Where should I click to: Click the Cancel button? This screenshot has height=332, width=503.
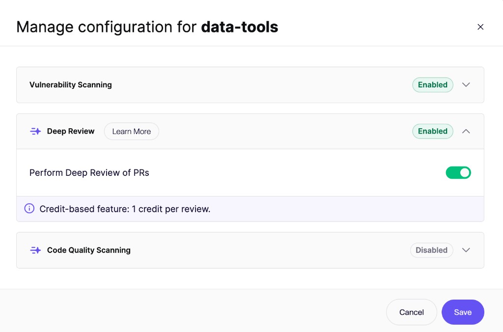coord(411,312)
